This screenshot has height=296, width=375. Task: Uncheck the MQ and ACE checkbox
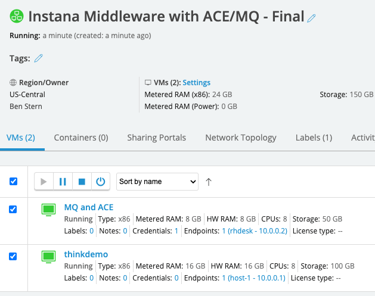coord(13,209)
